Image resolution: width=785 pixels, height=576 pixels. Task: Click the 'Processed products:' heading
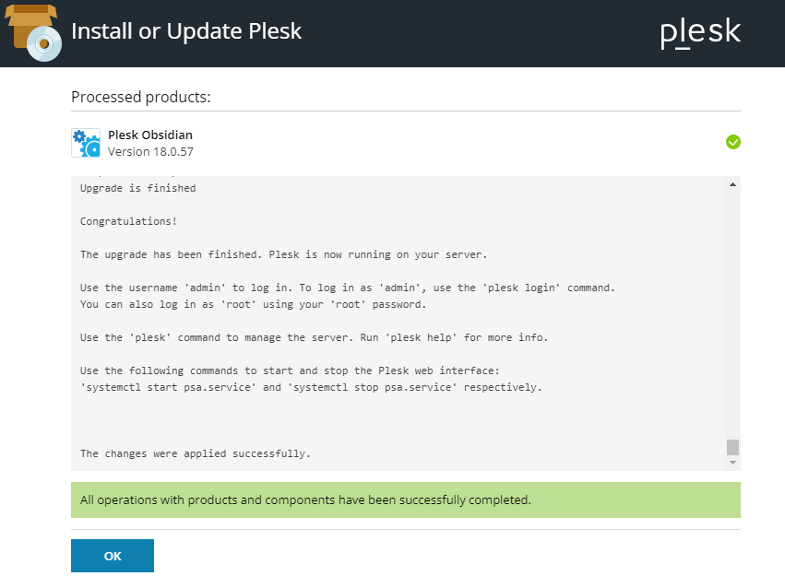point(141,97)
